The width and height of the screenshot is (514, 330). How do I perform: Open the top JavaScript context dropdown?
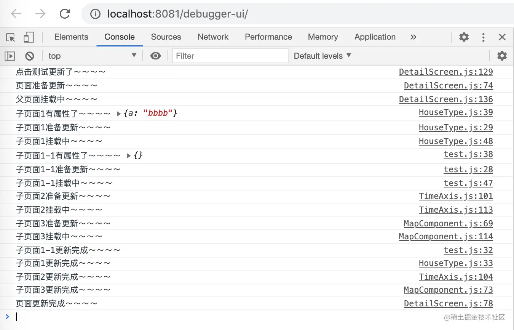(x=92, y=56)
